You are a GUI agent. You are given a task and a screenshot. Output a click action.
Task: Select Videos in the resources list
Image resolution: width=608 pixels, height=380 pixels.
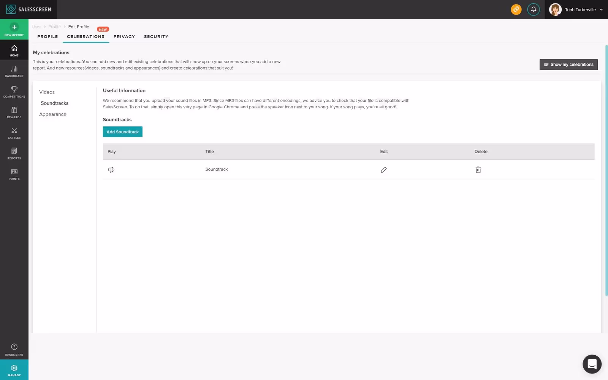click(x=47, y=92)
